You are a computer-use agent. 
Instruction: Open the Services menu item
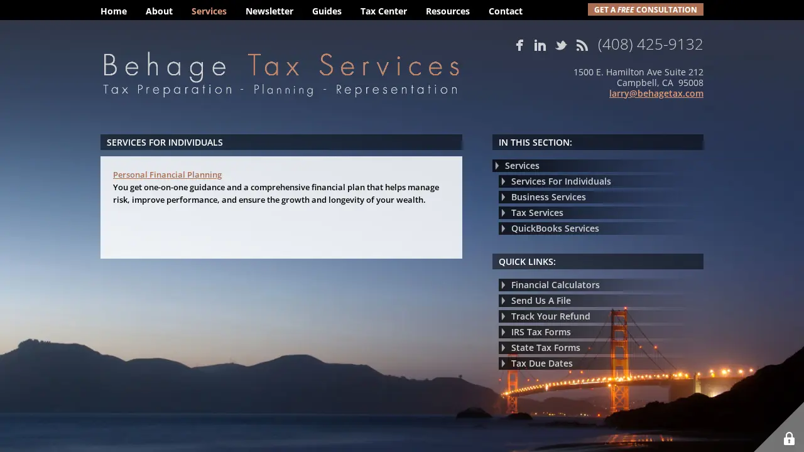point(209,11)
